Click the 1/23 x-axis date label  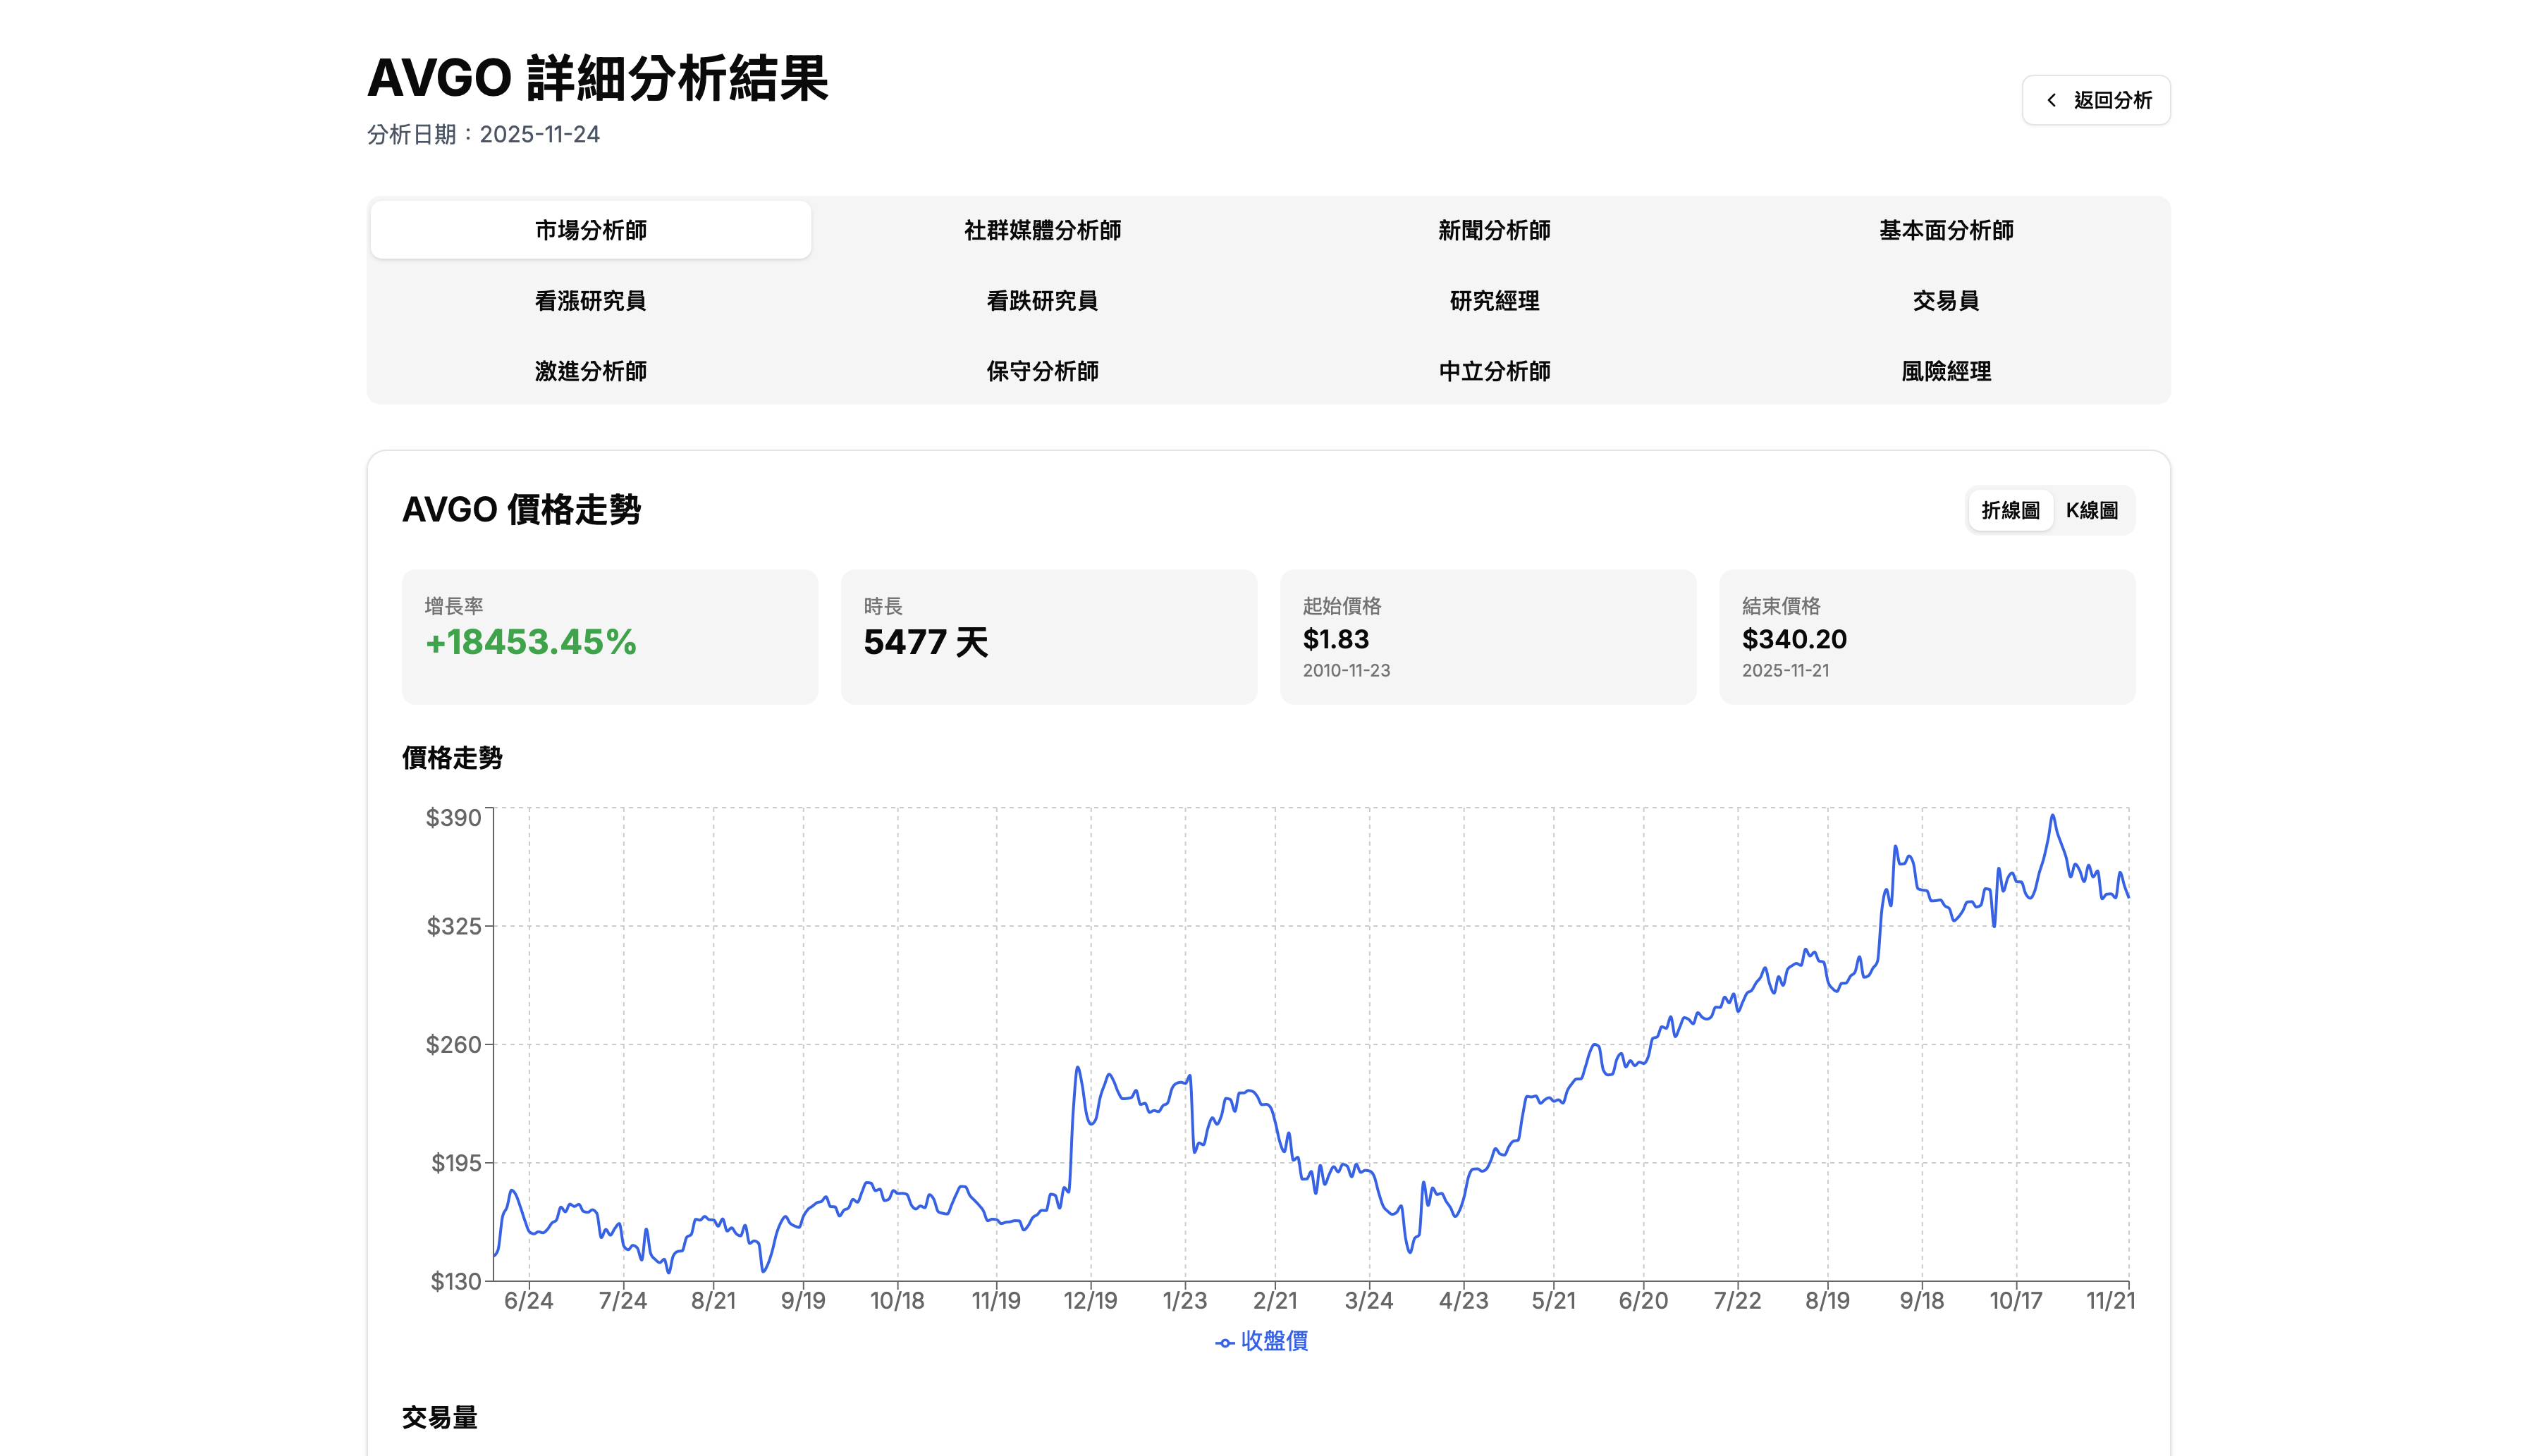click(1184, 1301)
